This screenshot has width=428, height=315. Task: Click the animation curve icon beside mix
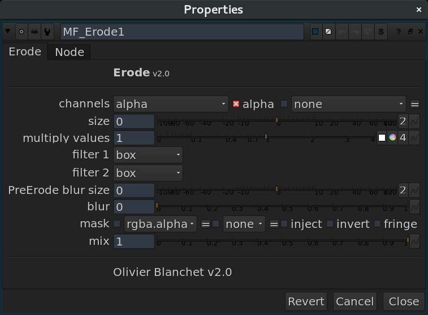point(414,241)
